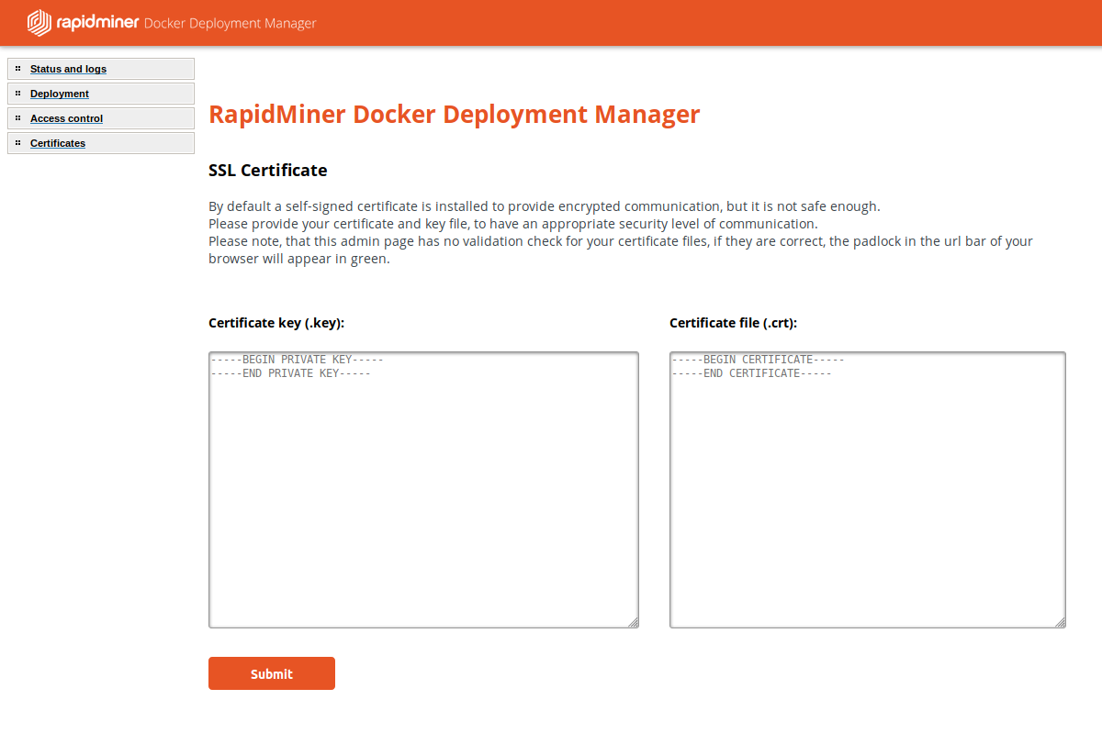Image resolution: width=1102 pixels, height=744 pixels.
Task: Click 'Docker Deployment Manager' text in header bar
Action: point(231,23)
